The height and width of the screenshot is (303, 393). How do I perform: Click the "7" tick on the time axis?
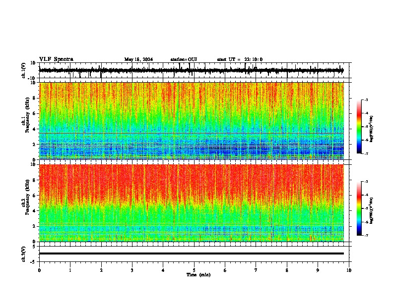[256, 270]
